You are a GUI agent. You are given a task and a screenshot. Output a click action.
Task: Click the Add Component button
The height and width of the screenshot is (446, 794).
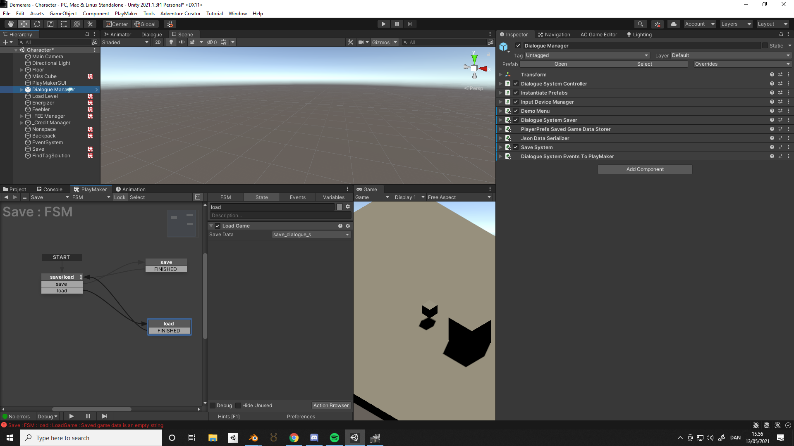(645, 169)
